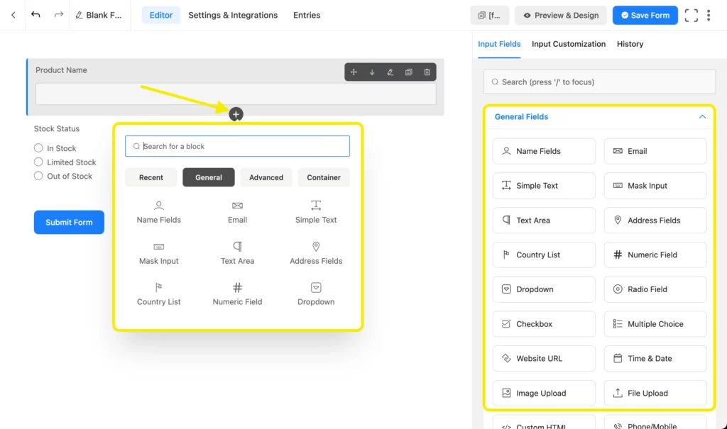727x429 pixels.
Task: Go back using the left chevron icon
Action: (x=13, y=15)
